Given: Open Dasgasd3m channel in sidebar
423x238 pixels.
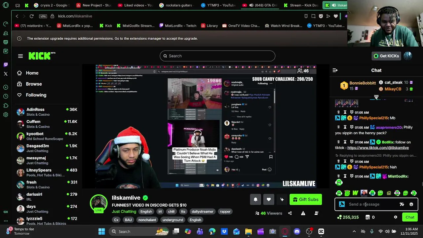Looking at the screenshot, I should (x=47, y=148).
